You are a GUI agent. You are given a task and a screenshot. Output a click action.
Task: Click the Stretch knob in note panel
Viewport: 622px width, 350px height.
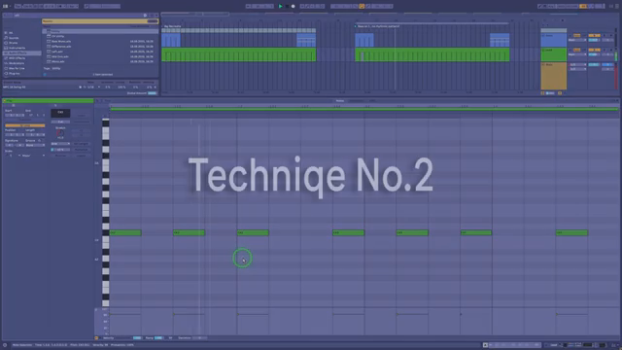click(x=60, y=133)
